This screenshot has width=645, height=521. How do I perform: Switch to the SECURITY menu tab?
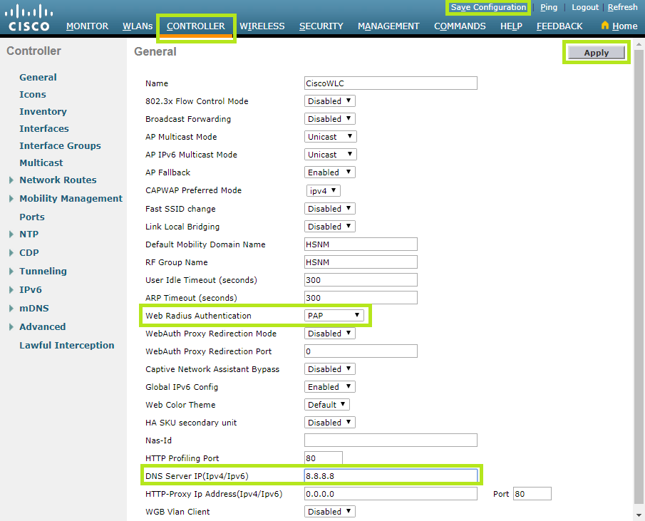tap(321, 26)
